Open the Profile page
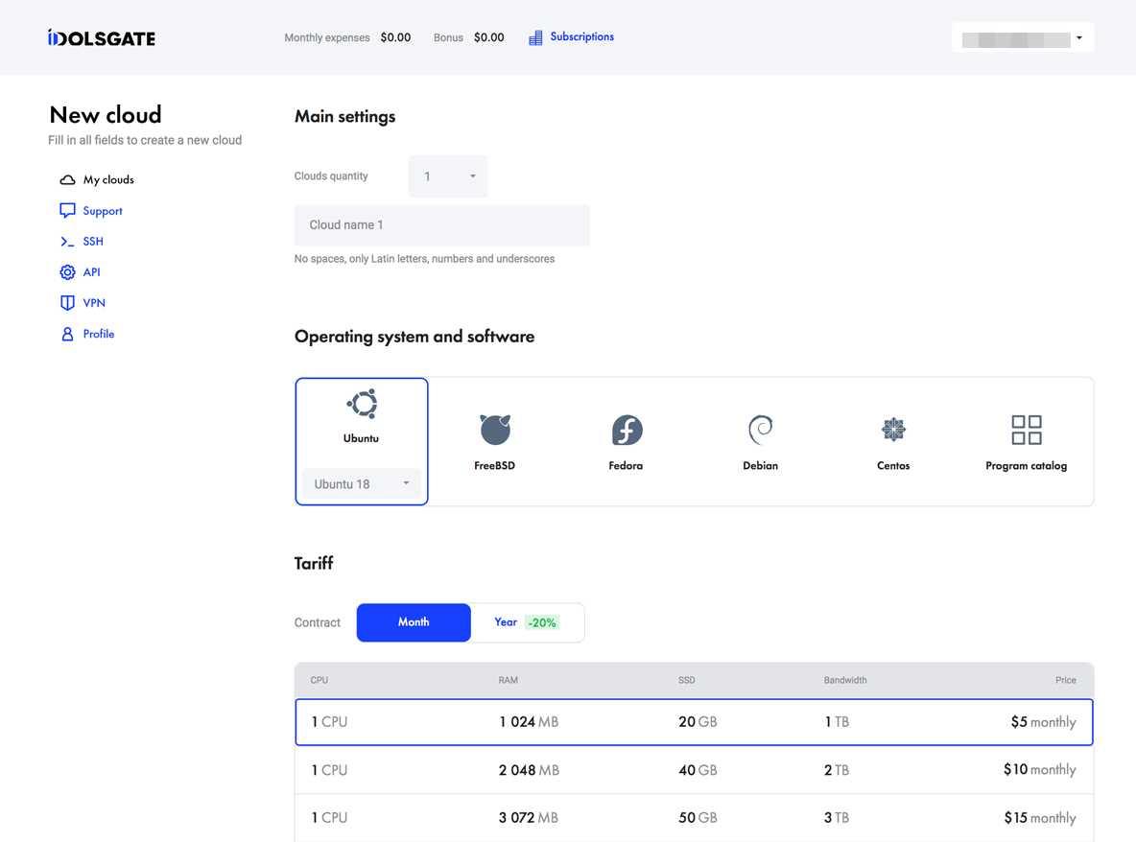Image resolution: width=1136 pixels, height=842 pixels. click(99, 334)
